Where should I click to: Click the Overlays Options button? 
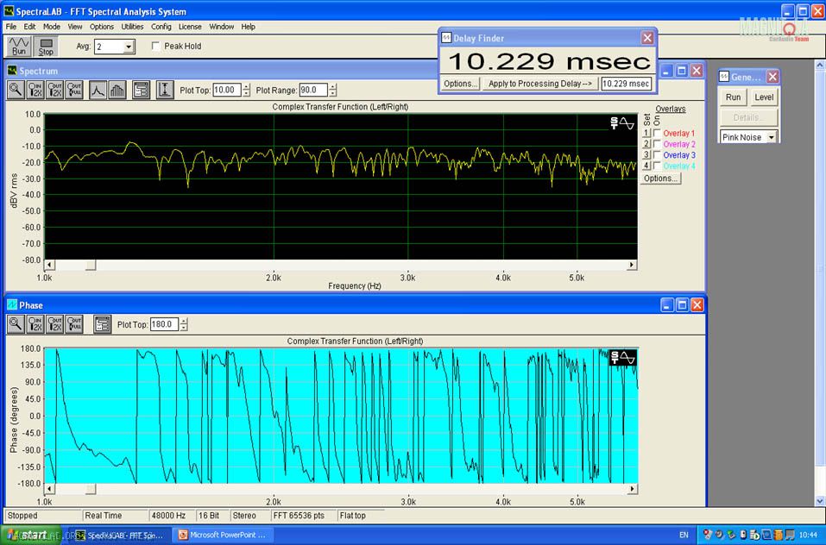point(660,179)
